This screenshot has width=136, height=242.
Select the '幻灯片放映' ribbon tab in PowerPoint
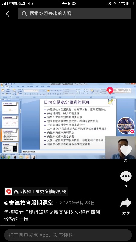click(x=30, y=87)
